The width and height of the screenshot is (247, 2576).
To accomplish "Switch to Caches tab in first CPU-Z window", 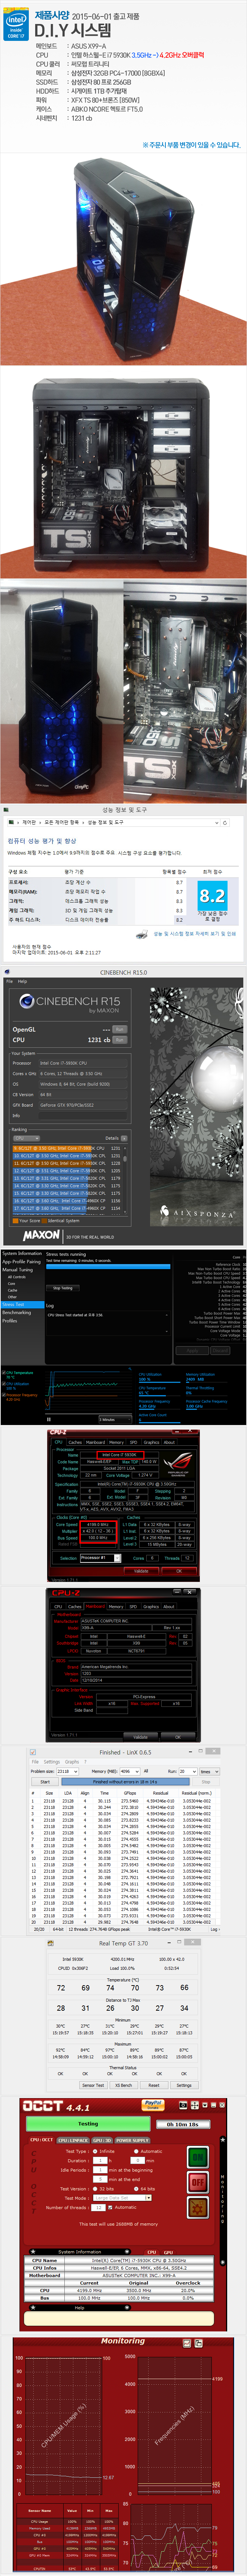I will pos(75,1442).
